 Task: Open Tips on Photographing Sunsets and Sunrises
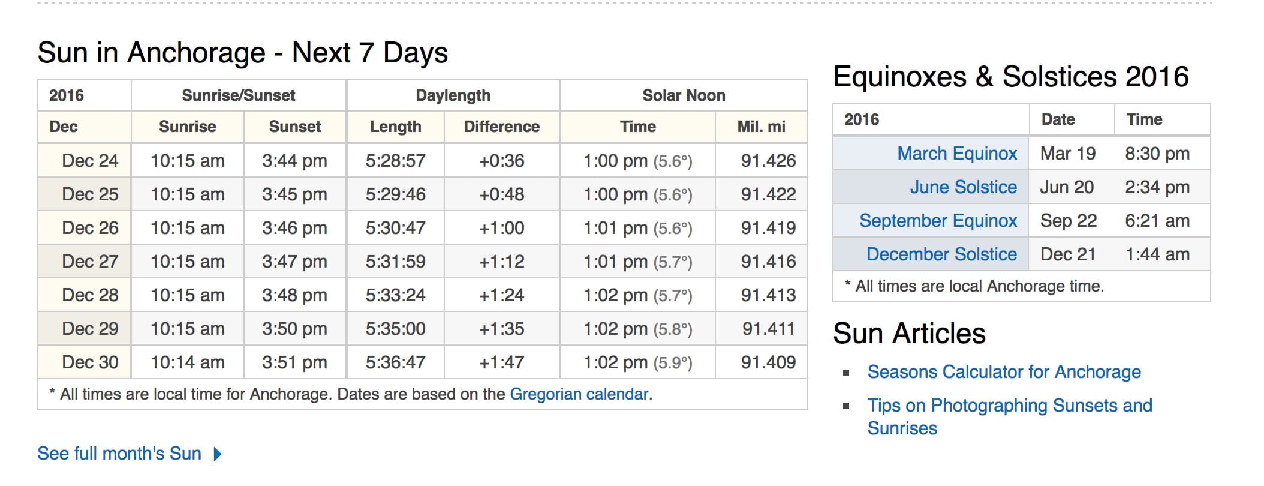coord(1010,416)
